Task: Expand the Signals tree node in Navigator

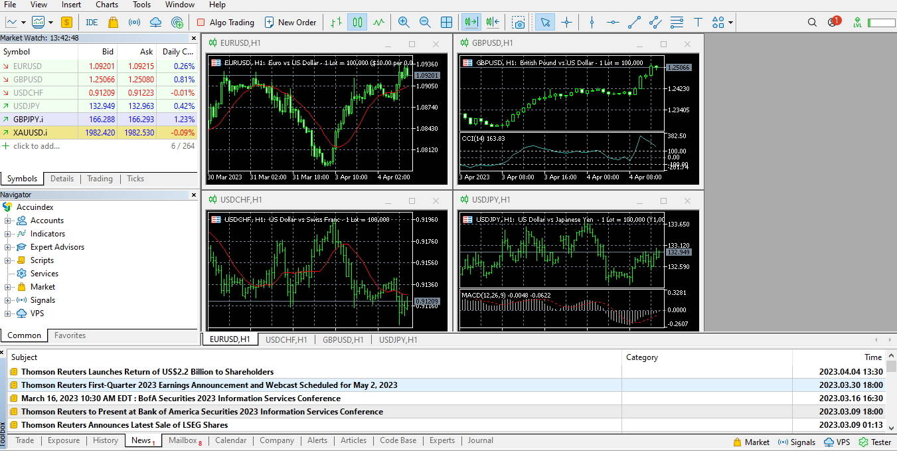Action: (8, 300)
